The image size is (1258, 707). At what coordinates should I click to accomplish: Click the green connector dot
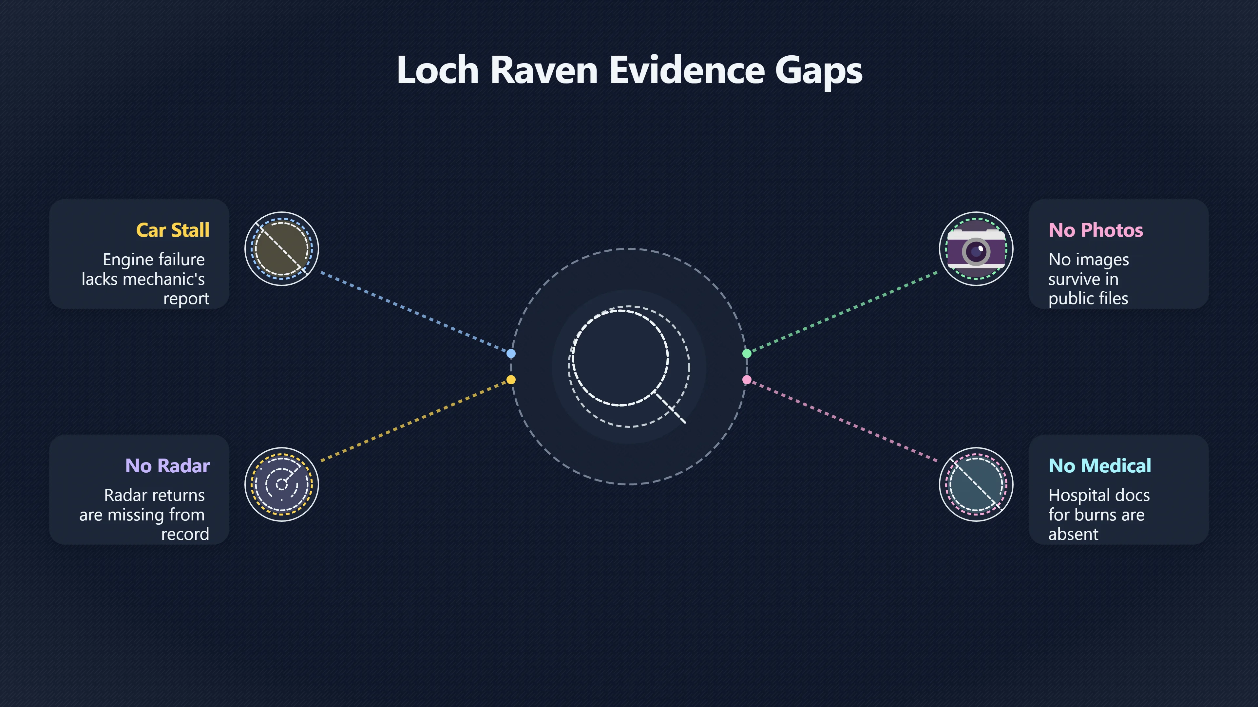point(747,353)
